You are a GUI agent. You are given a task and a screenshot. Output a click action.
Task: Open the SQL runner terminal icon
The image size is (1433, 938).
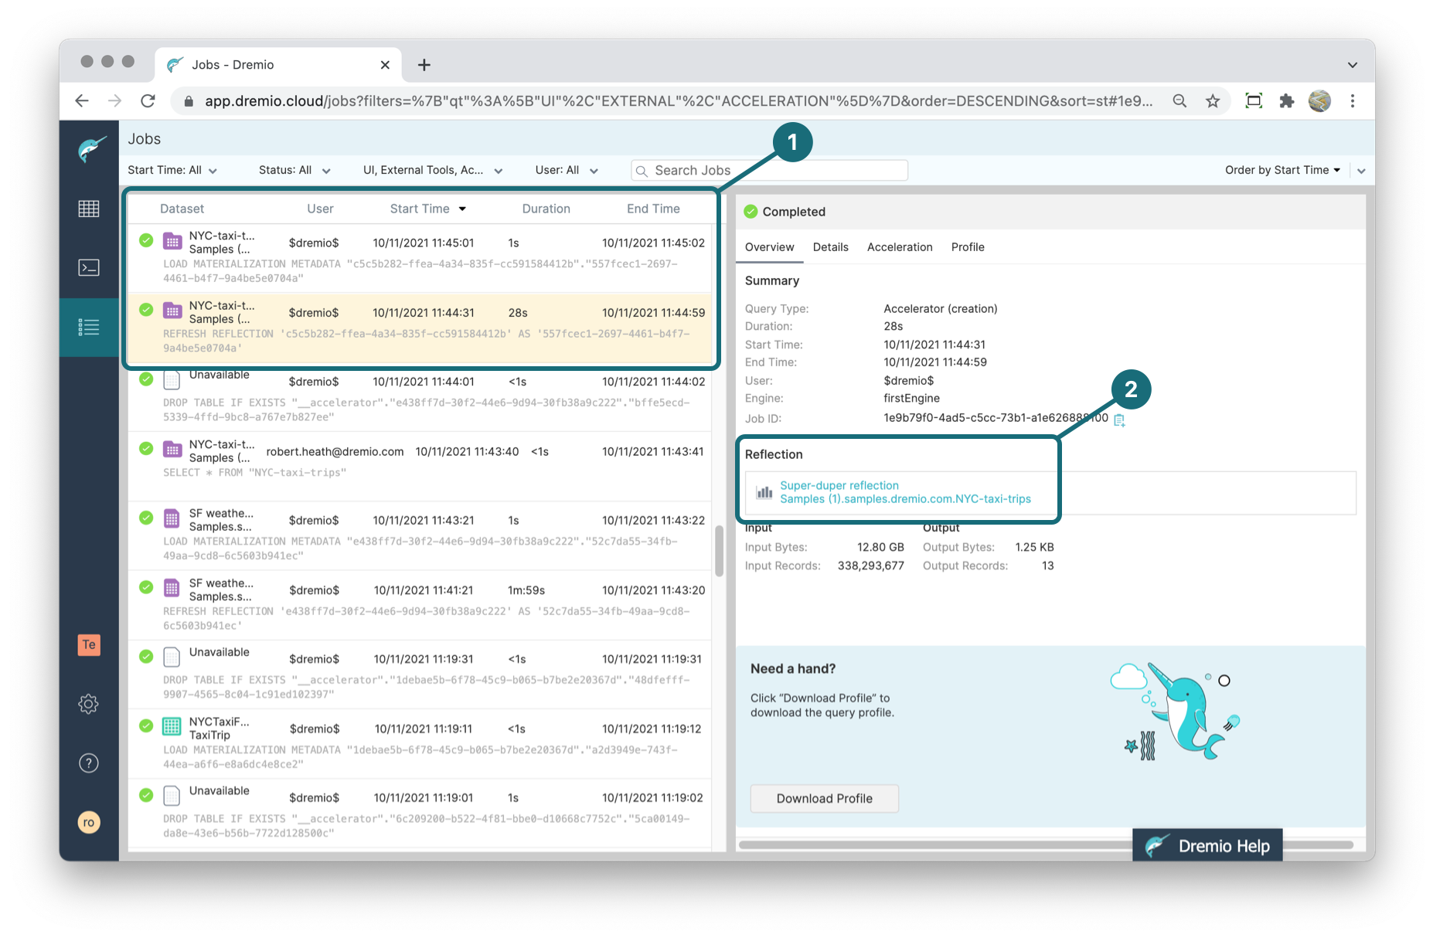pyautogui.click(x=89, y=268)
